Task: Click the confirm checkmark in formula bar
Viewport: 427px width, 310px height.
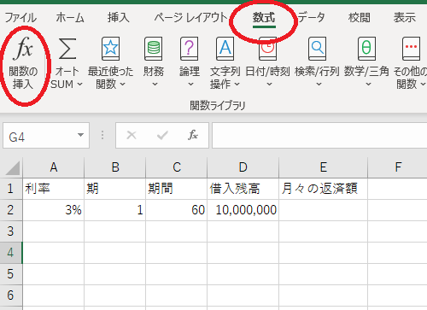Action: pyautogui.click(x=162, y=135)
